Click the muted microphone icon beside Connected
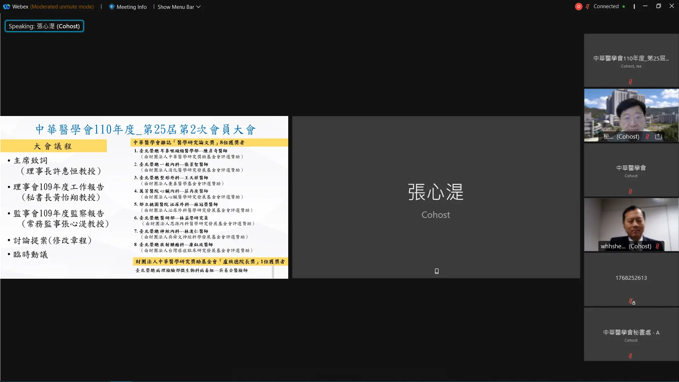This screenshot has width=679, height=382. point(587,6)
